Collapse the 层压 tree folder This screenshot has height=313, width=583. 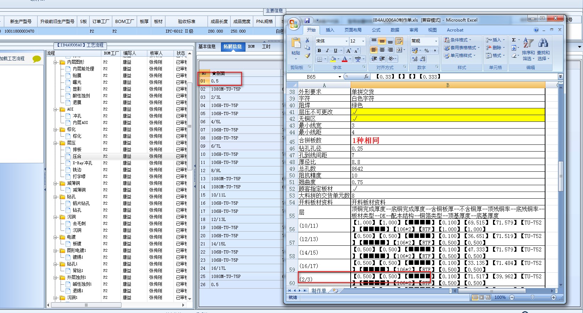click(x=56, y=143)
